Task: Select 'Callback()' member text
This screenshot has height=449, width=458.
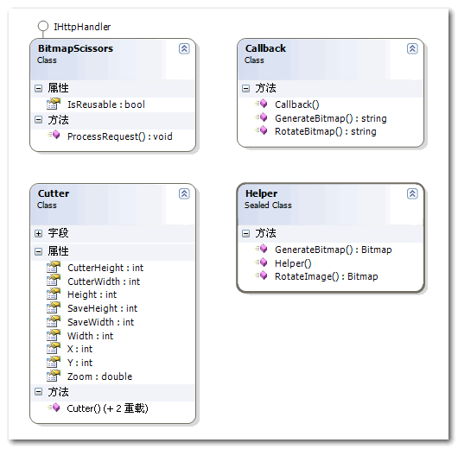Action: pyautogui.click(x=297, y=104)
